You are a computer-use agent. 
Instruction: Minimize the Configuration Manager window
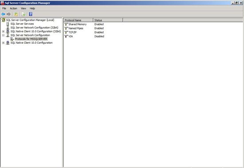(233, 3)
